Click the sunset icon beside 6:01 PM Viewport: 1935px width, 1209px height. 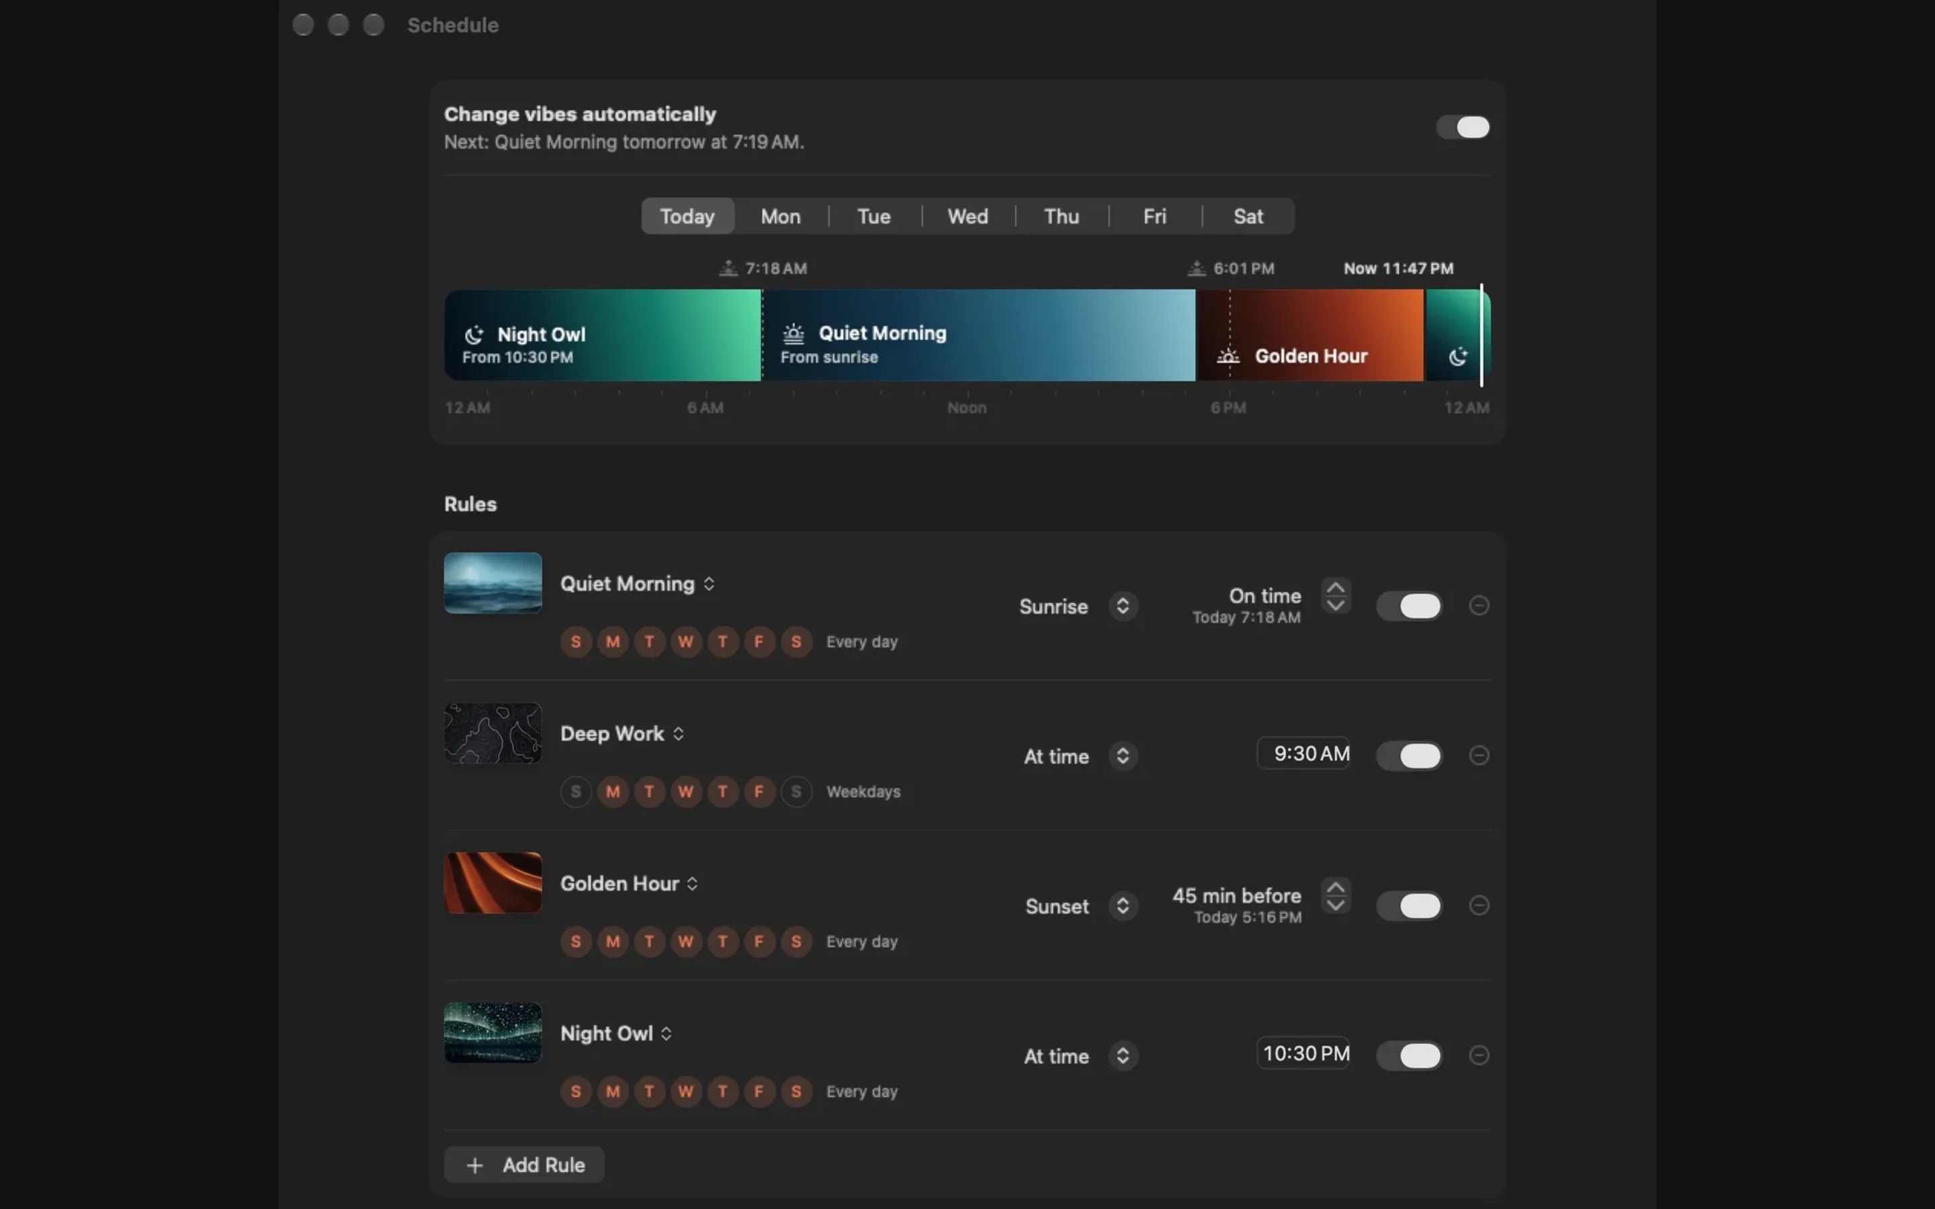tap(1196, 269)
